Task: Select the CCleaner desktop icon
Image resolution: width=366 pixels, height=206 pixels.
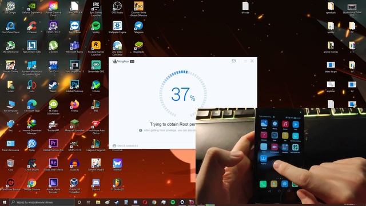Action: 32,27
